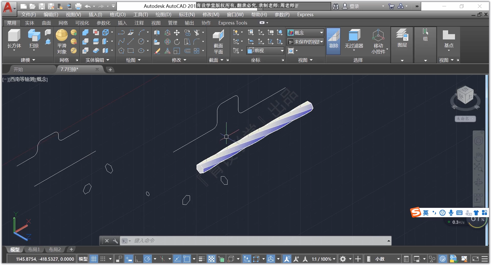Click the Cull (剔除) selection button

334,41
